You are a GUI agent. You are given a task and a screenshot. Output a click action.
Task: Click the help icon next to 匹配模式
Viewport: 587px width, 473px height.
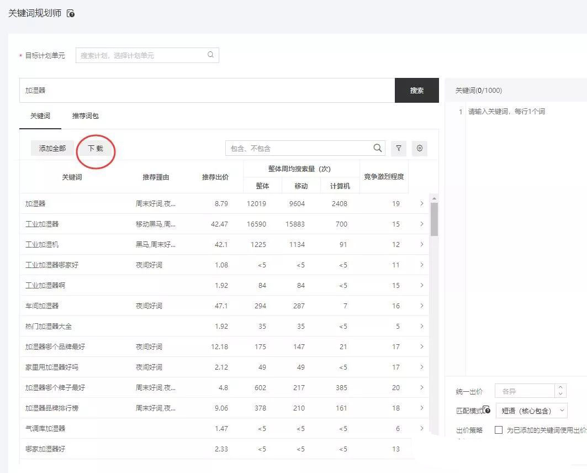[x=486, y=410]
